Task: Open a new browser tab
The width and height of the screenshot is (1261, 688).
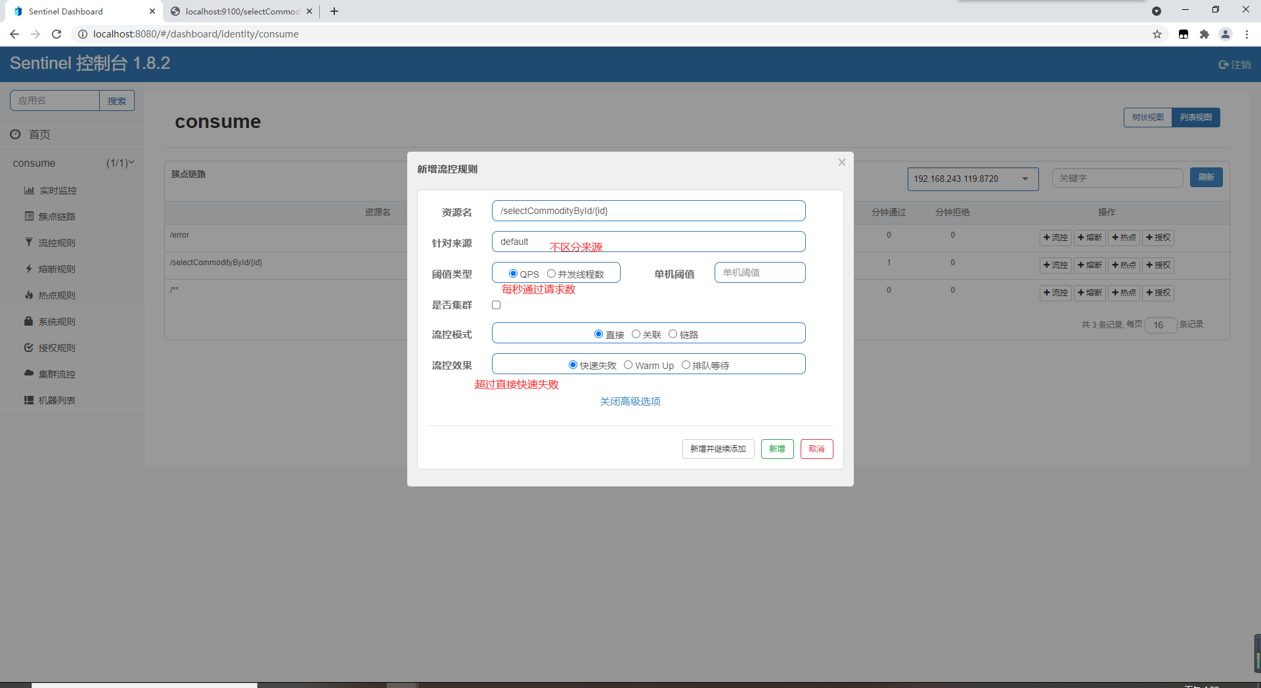Action: [334, 11]
